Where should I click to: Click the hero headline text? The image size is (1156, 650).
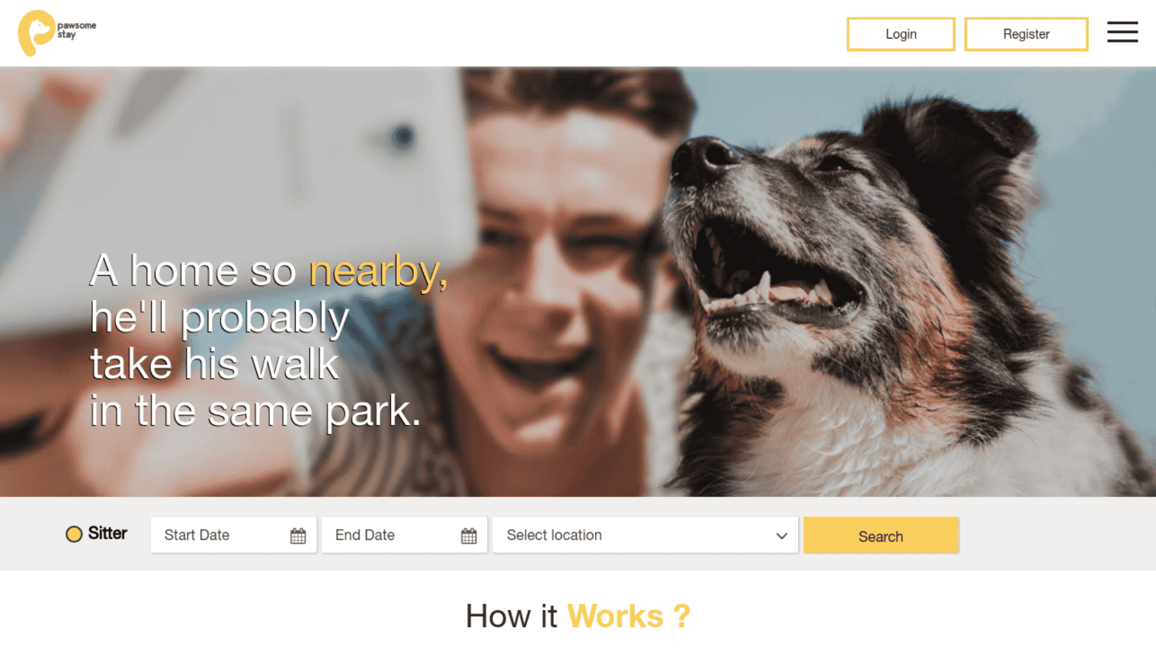tap(269, 341)
